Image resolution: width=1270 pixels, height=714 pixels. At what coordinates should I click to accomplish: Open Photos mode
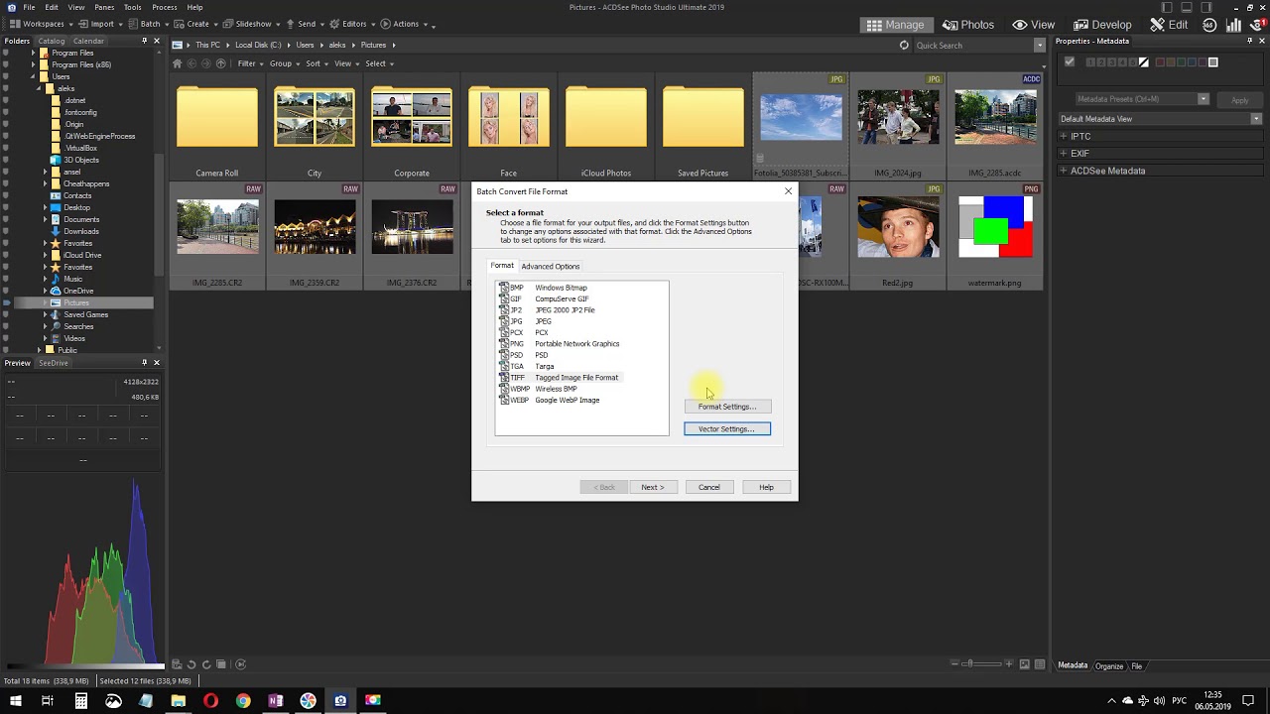point(968,25)
